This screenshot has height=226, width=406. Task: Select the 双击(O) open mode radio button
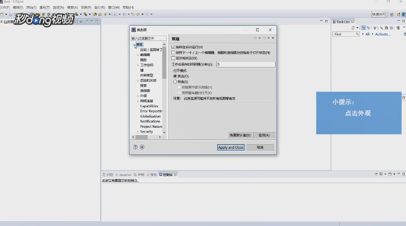(175, 76)
